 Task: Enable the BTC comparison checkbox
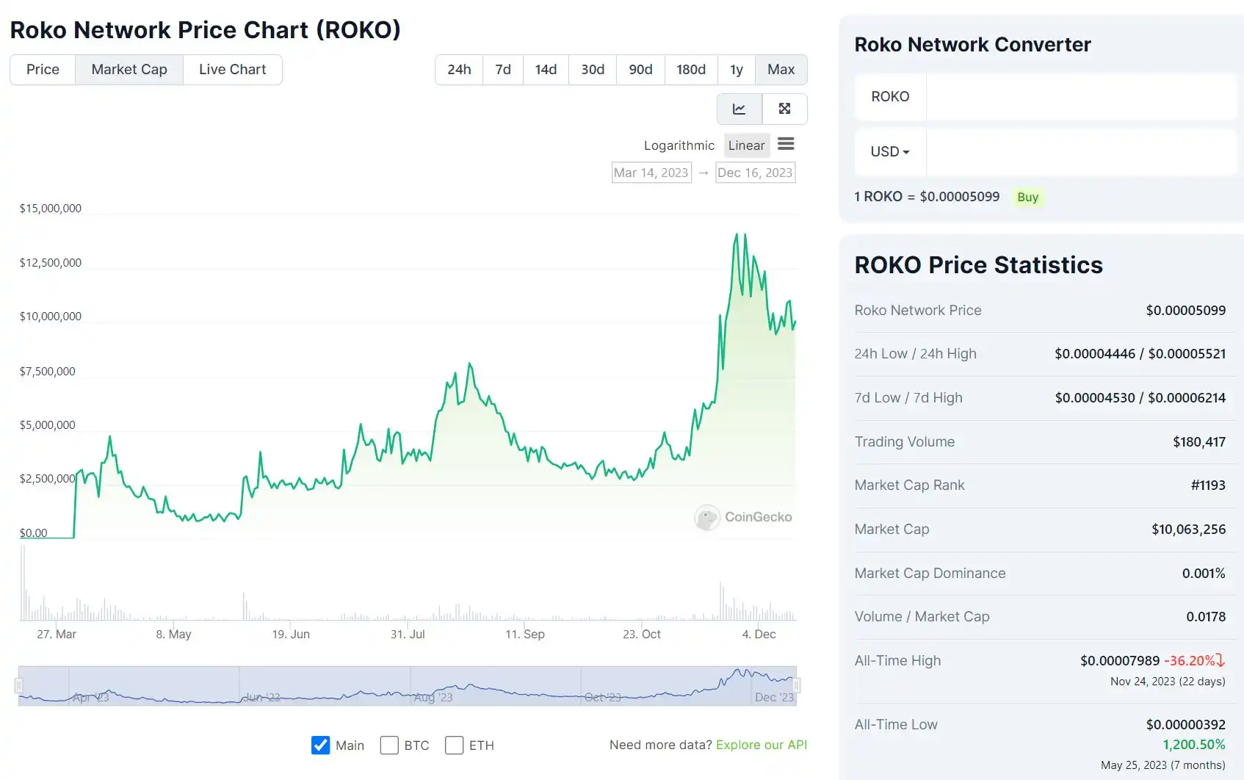pyautogui.click(x=389, y=745)
